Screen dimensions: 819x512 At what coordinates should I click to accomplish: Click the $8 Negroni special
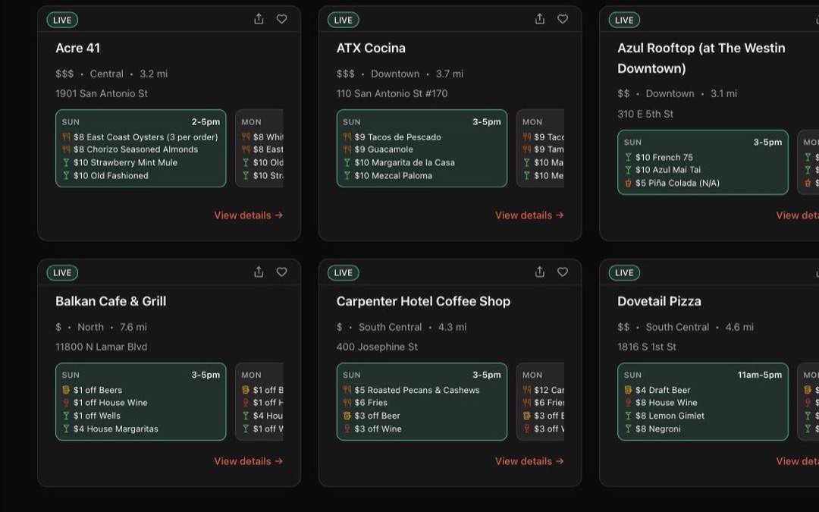(x=657, y=429)
